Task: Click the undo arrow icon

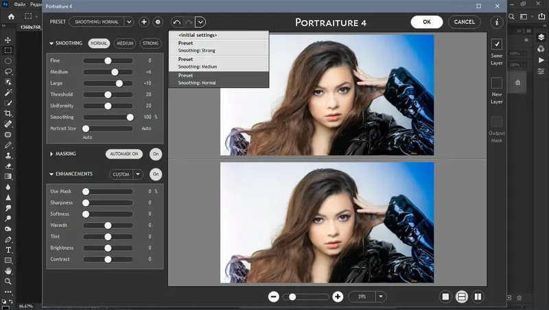Action: [177, 22]
